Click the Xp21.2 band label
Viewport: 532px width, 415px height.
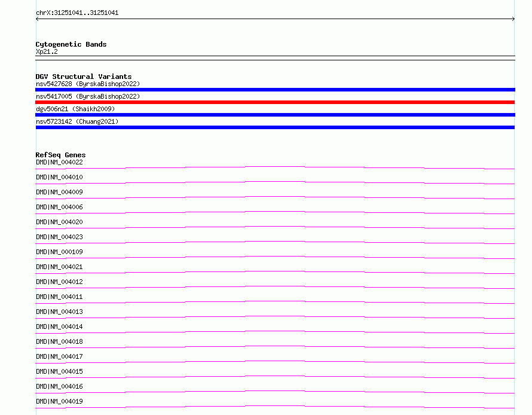pos(47,51)
